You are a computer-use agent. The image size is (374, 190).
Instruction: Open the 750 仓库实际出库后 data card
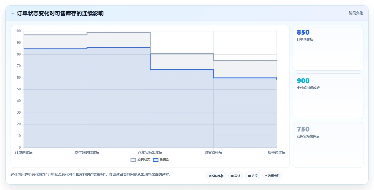point(328,145)
